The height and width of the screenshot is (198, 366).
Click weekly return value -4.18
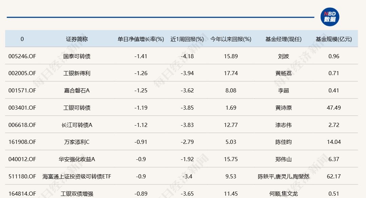click(187, 56)
